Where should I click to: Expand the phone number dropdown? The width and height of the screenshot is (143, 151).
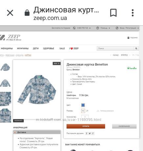point(90,28)
